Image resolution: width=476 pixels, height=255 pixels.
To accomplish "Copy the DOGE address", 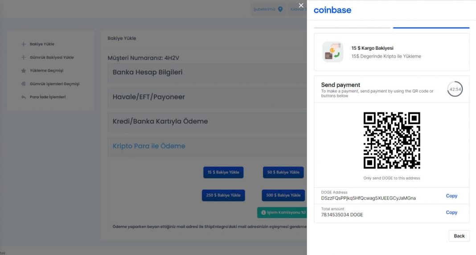I will 451,196.
